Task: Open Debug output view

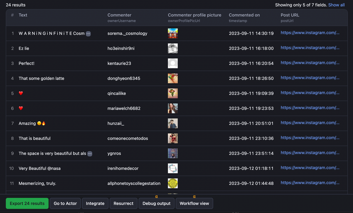Action: coord(156,203)
